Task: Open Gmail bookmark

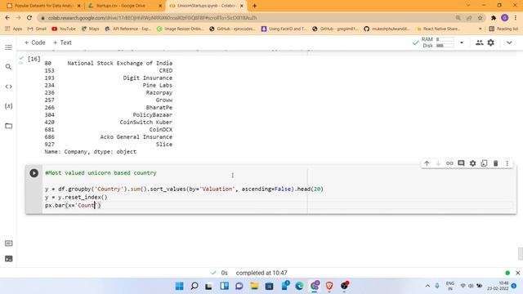Action: pyautogui.click(x=37, y=29)
